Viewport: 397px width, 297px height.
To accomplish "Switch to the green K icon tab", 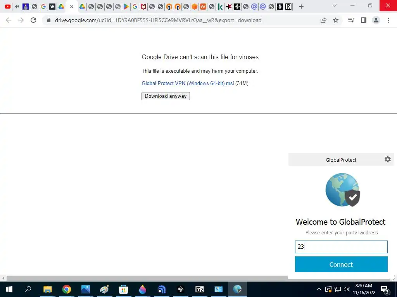I will [220, 7].
